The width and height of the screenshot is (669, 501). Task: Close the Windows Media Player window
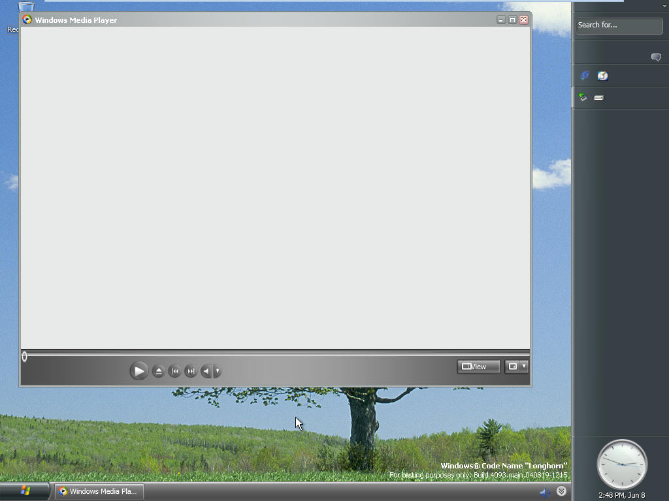tap(523, 20)
